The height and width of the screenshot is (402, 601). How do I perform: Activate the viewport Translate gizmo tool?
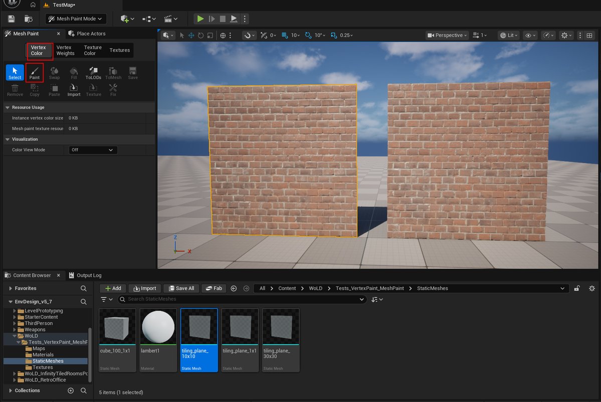point(191,35)
